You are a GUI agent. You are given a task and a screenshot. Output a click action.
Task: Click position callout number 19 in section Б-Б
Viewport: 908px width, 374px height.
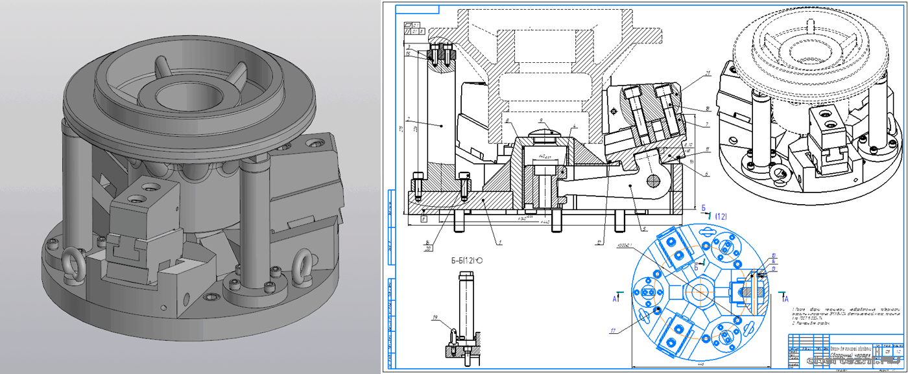click(x=435, y=318)
